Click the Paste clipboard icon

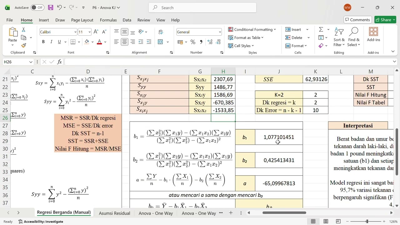[13, 32]
